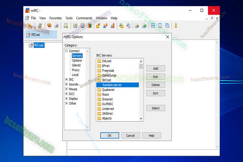Open the Scripts editor toolbar icon
243x162 pixels.
coord(66,26)
